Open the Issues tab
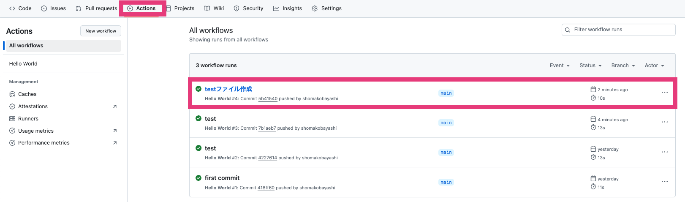This screenshot has width=685, height=202. 54,8
